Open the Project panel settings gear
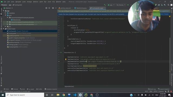This screenshot has height=97, width=173. [53, 8]
